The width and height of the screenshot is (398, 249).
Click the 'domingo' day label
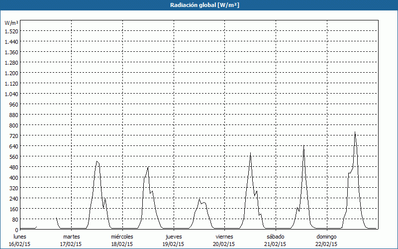tap(327, 237)
